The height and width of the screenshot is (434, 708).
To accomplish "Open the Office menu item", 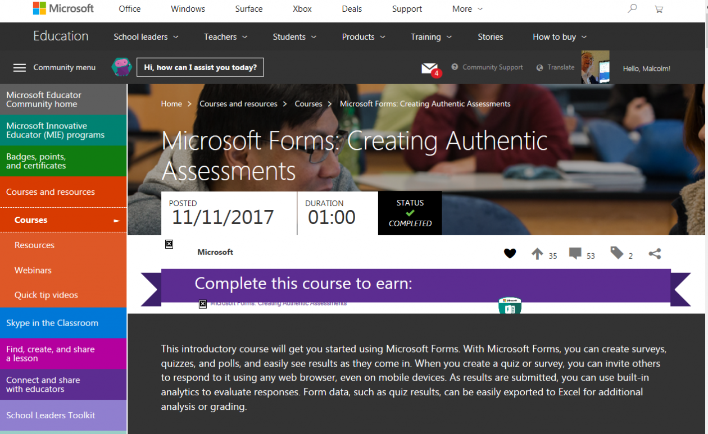I will [130, 9].
